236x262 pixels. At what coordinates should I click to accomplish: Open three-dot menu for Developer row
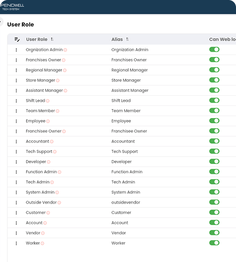pos(16,162)
